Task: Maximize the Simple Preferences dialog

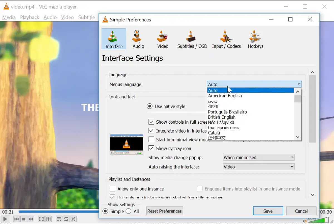Action: 290,19
